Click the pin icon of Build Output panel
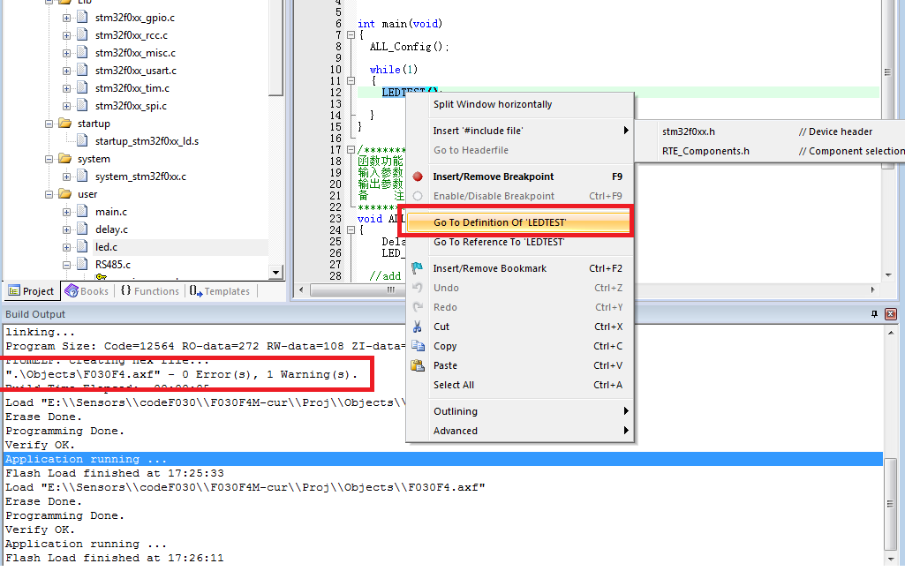 tap(874, 314)
